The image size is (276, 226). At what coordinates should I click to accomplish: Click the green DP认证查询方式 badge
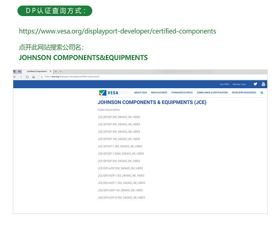[x=55, y=11]
